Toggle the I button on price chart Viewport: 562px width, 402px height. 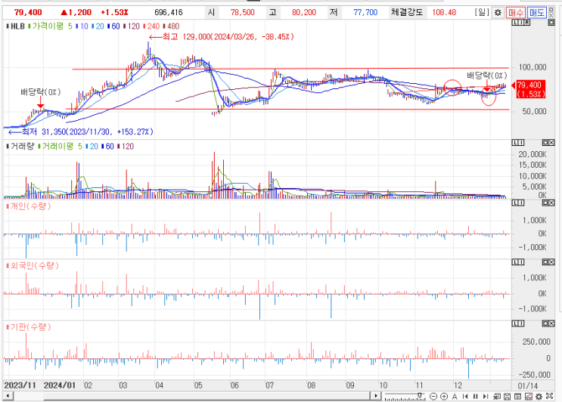point(520,23)
